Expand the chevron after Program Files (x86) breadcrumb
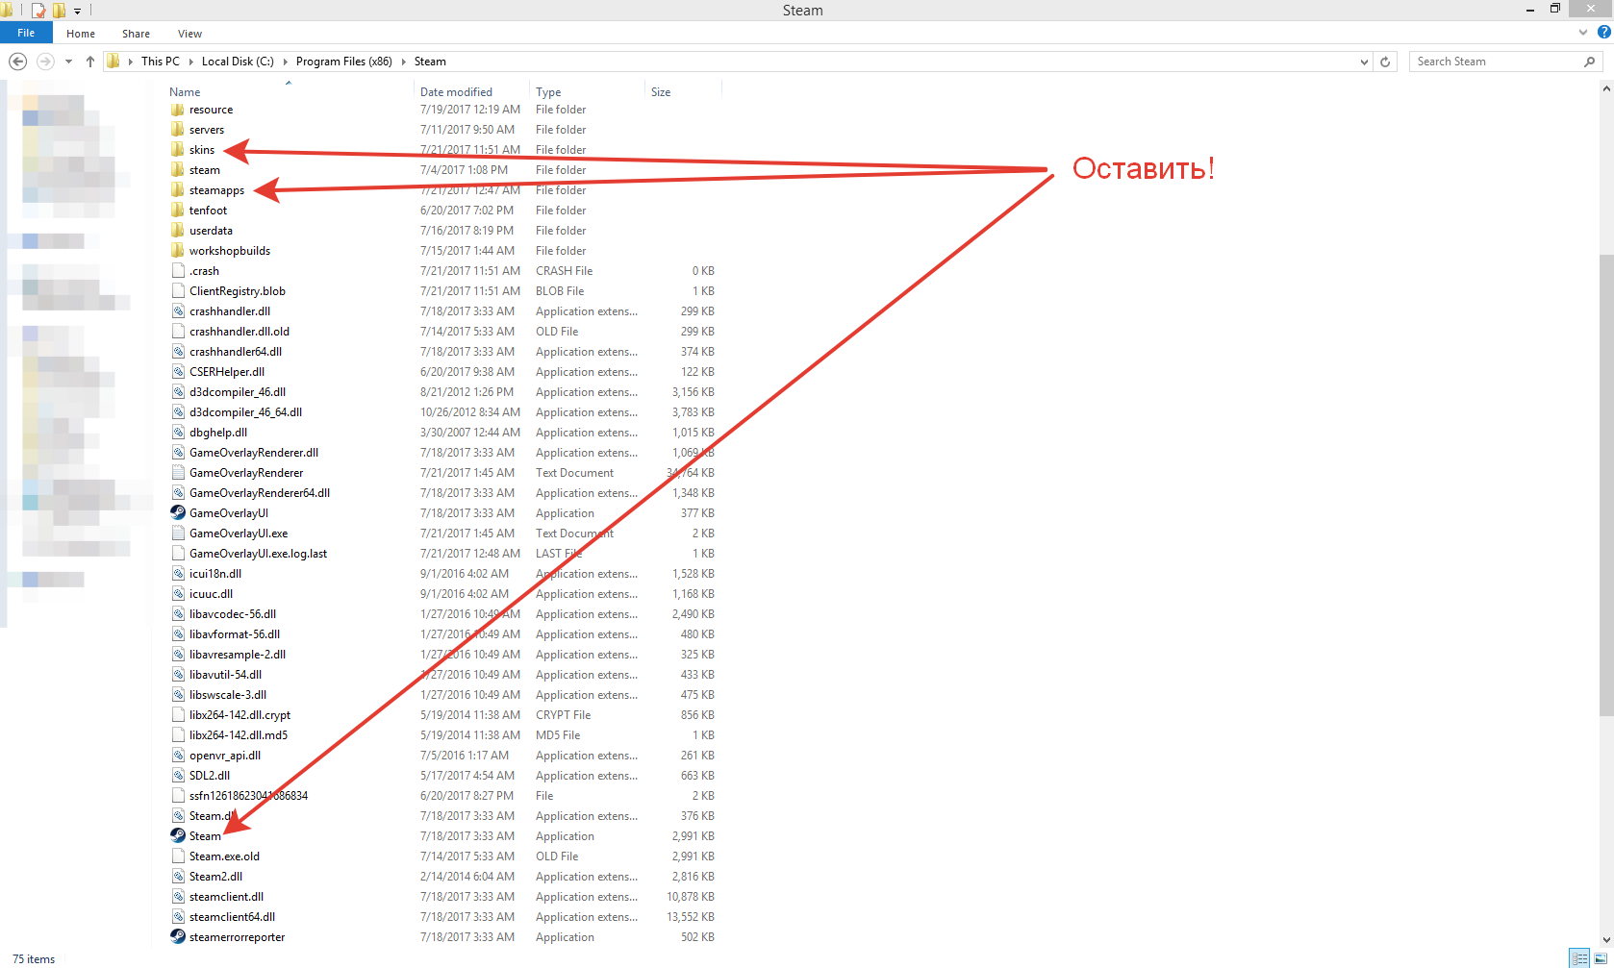The height and width of the screenshot is (968, 1614). [403, 62]
